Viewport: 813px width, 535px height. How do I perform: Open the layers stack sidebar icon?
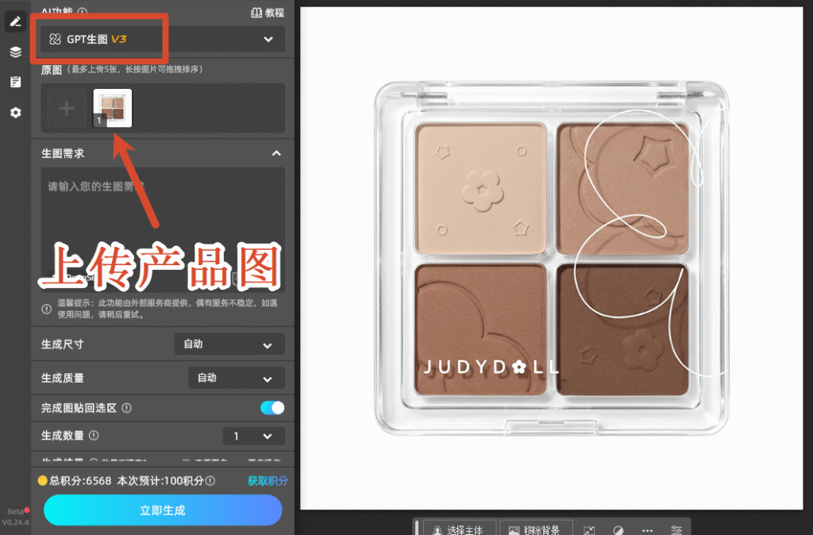coord(16,52)
